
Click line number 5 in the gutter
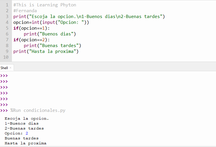coord(7,28)
